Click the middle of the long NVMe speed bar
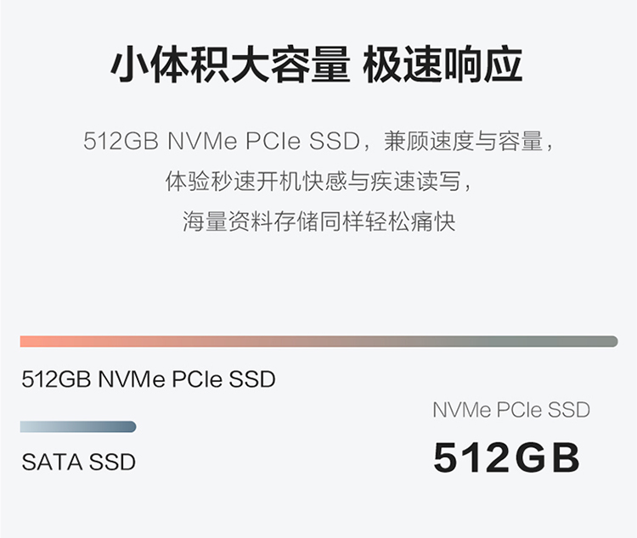 [x=318, y=341]
